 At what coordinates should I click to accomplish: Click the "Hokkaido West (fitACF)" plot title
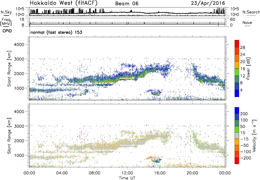63,3
